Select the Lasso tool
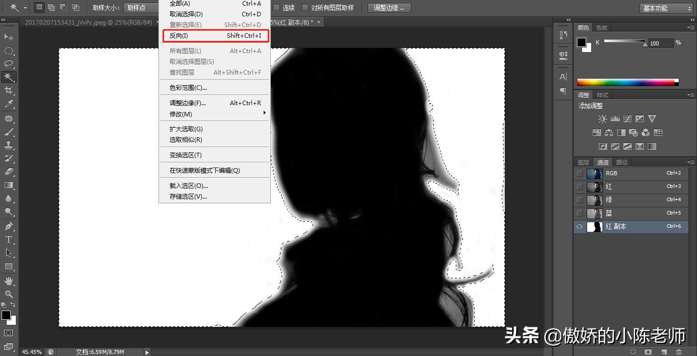This screenshot has width=697, height=356. click(7, 63)
